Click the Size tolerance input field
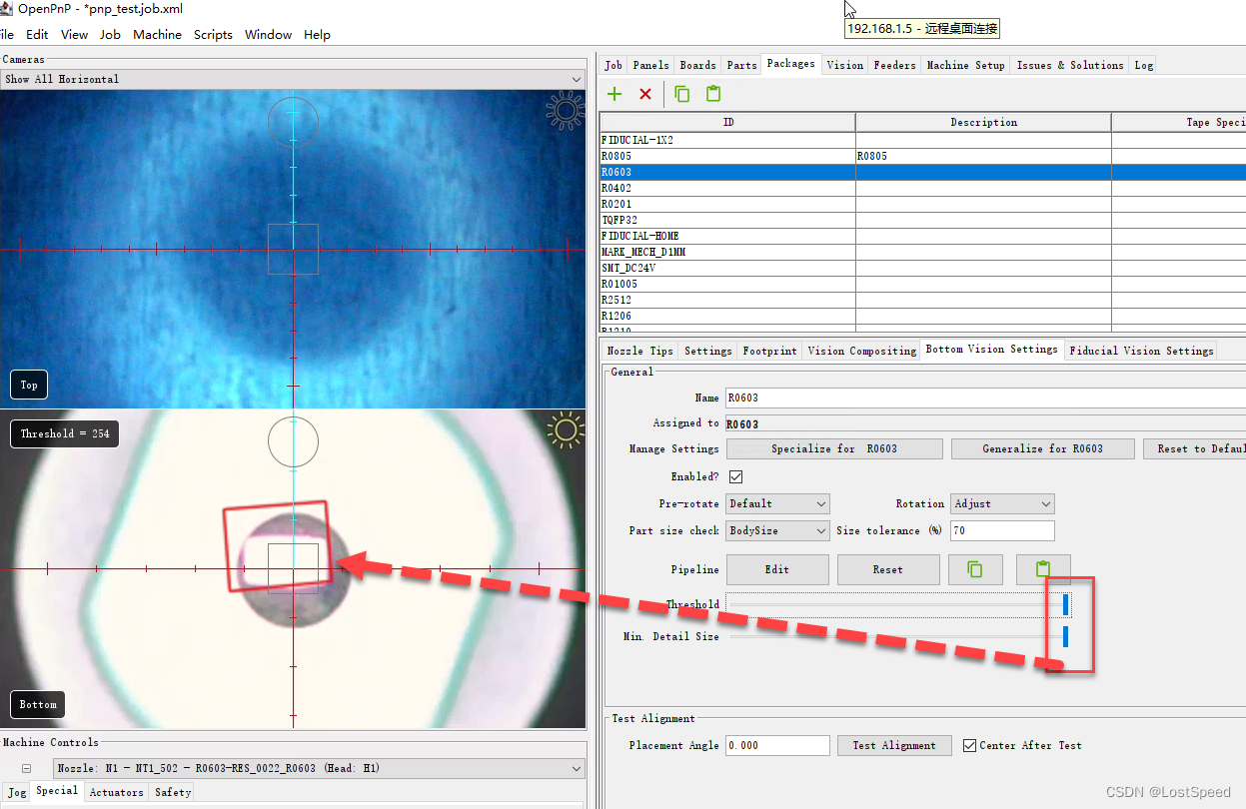 pos(1002,530)
